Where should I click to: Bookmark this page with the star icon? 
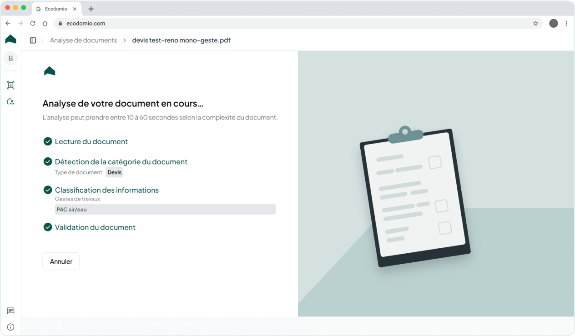[x=535, y=23]
